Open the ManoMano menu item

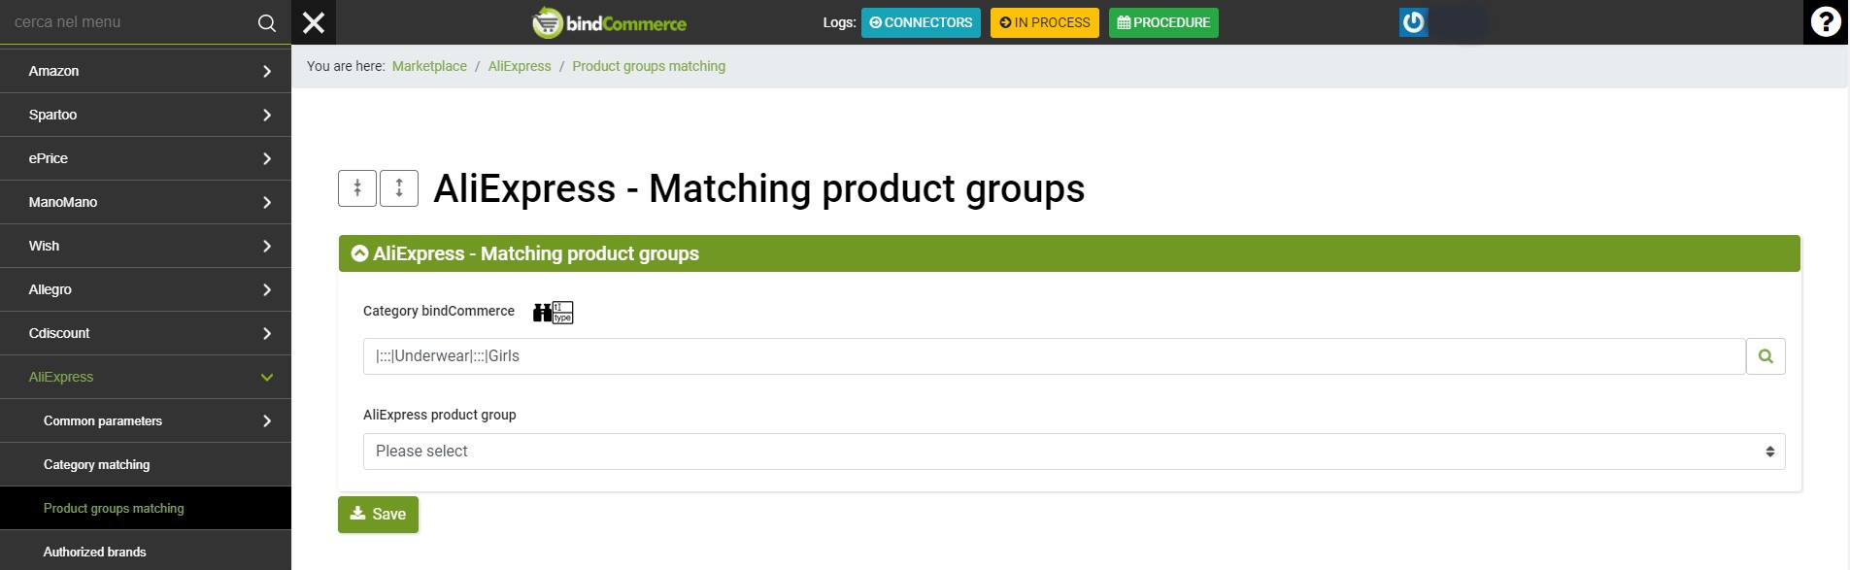point(146,202)
